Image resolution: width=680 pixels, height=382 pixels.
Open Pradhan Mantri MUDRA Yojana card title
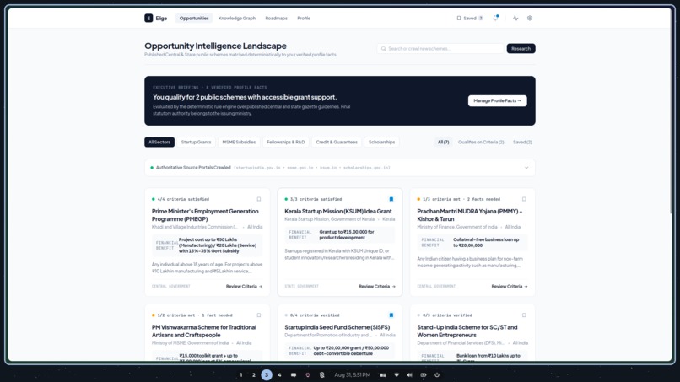pyautogui.click(x=470, y=215)
